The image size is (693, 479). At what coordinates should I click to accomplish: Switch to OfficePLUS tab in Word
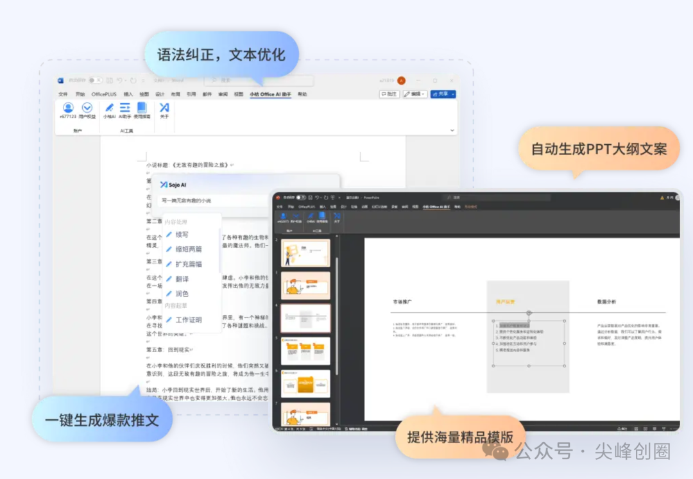tap(104, 94)
